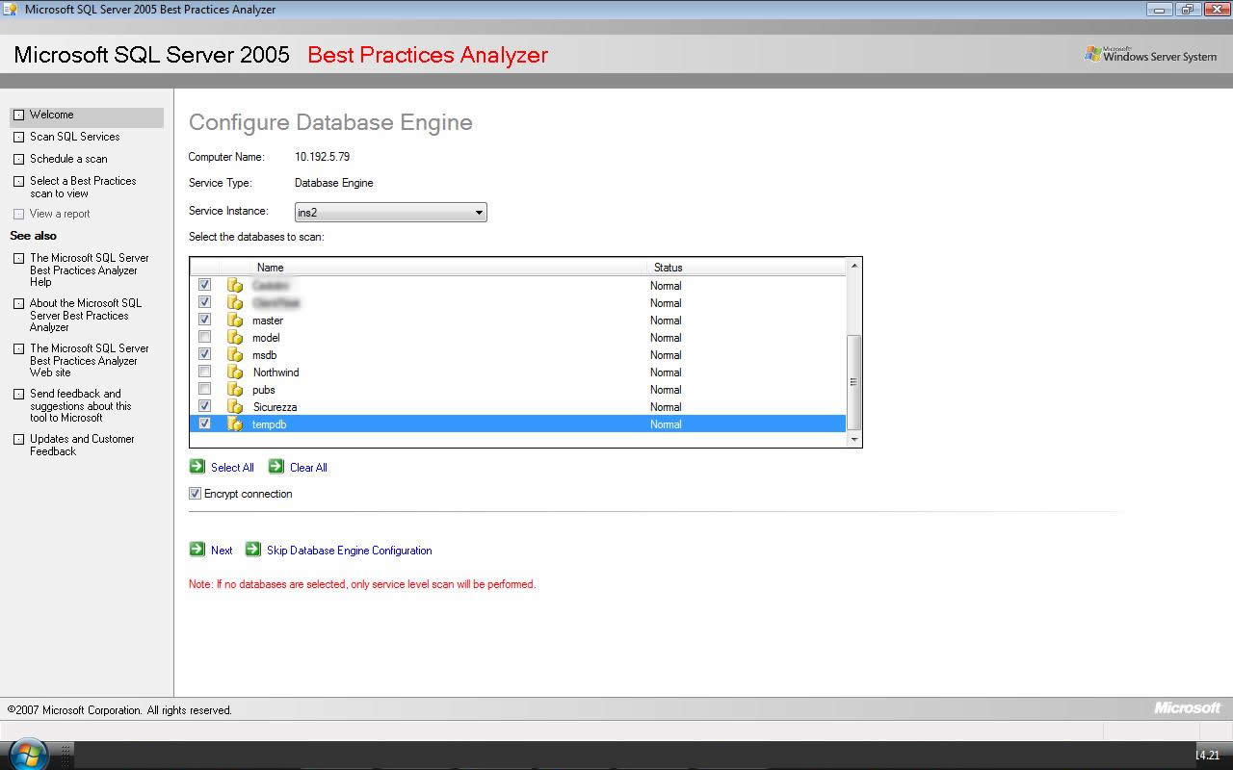
Task: Open About the Microsoft SQL Server Best Practices Analyzer
Action: (x=85, y=315)
